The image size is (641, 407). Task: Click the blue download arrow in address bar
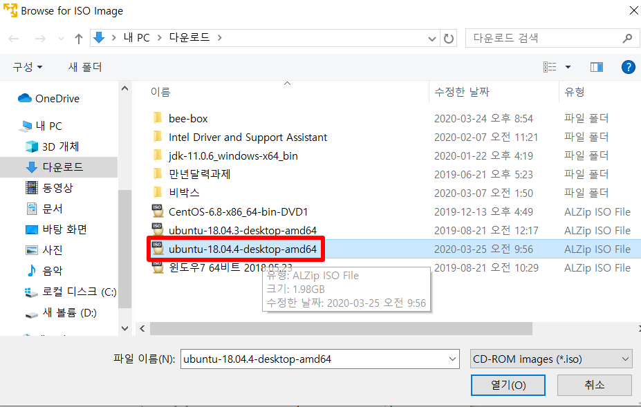pos(99,37)
